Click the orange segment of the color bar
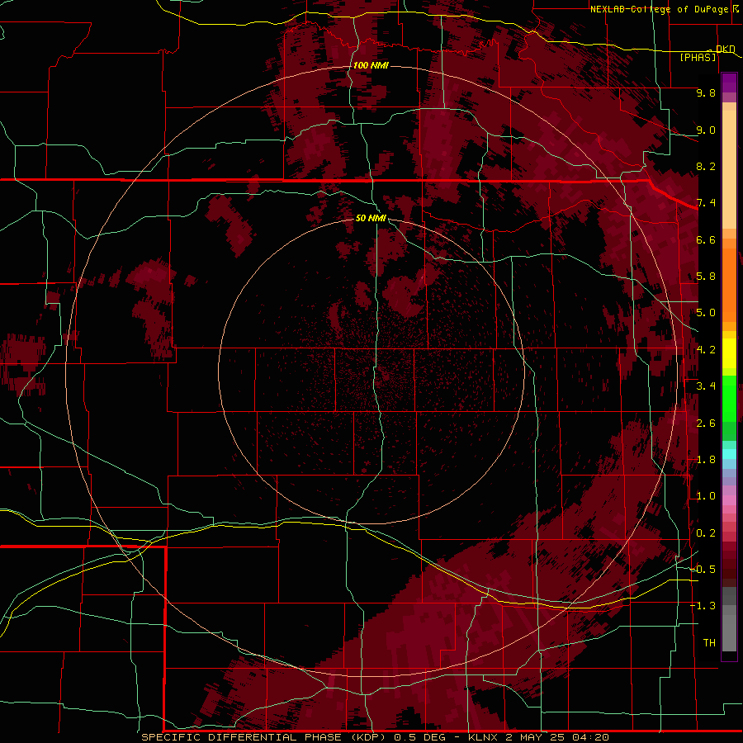The width and height of the screenshot is (743, 743). point(729,285)
